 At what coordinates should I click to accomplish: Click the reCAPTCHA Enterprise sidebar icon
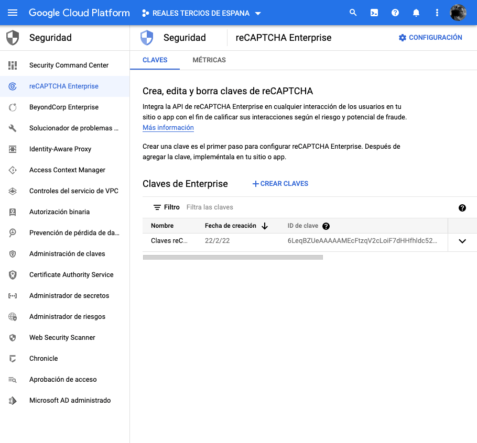pyautogui.click(x=13, y=86)
